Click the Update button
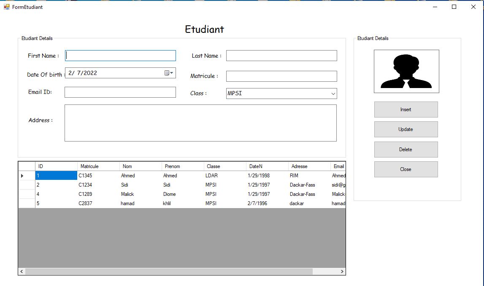The image size is (484, 286). [x=406, y=129]
